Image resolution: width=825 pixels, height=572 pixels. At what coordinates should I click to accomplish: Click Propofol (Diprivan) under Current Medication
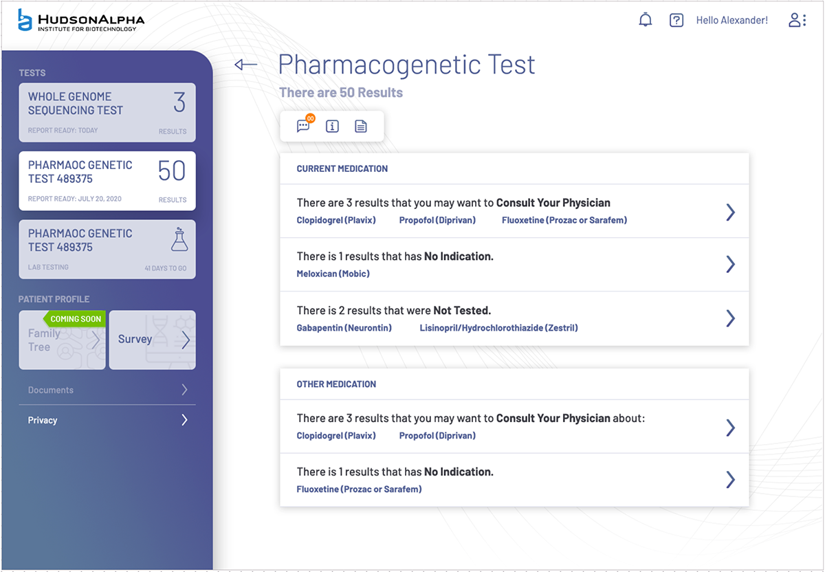click(x=437, y=220)
